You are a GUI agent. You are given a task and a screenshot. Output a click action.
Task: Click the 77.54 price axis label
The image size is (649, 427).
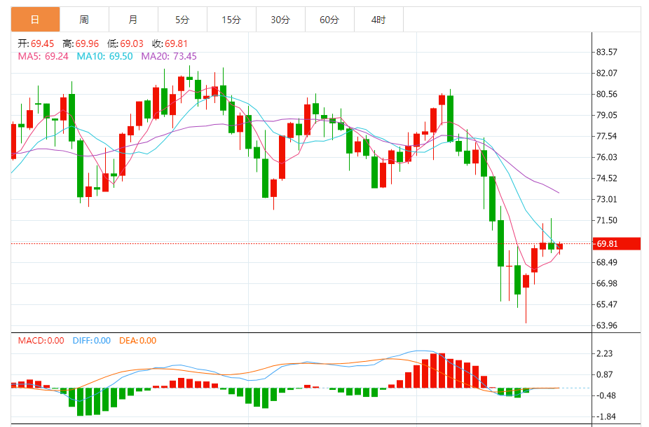coord(606,136)
